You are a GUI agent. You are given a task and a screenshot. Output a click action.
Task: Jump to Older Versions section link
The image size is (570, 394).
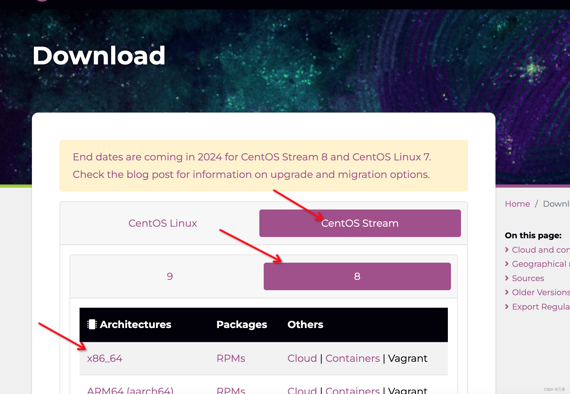(541, 292)
